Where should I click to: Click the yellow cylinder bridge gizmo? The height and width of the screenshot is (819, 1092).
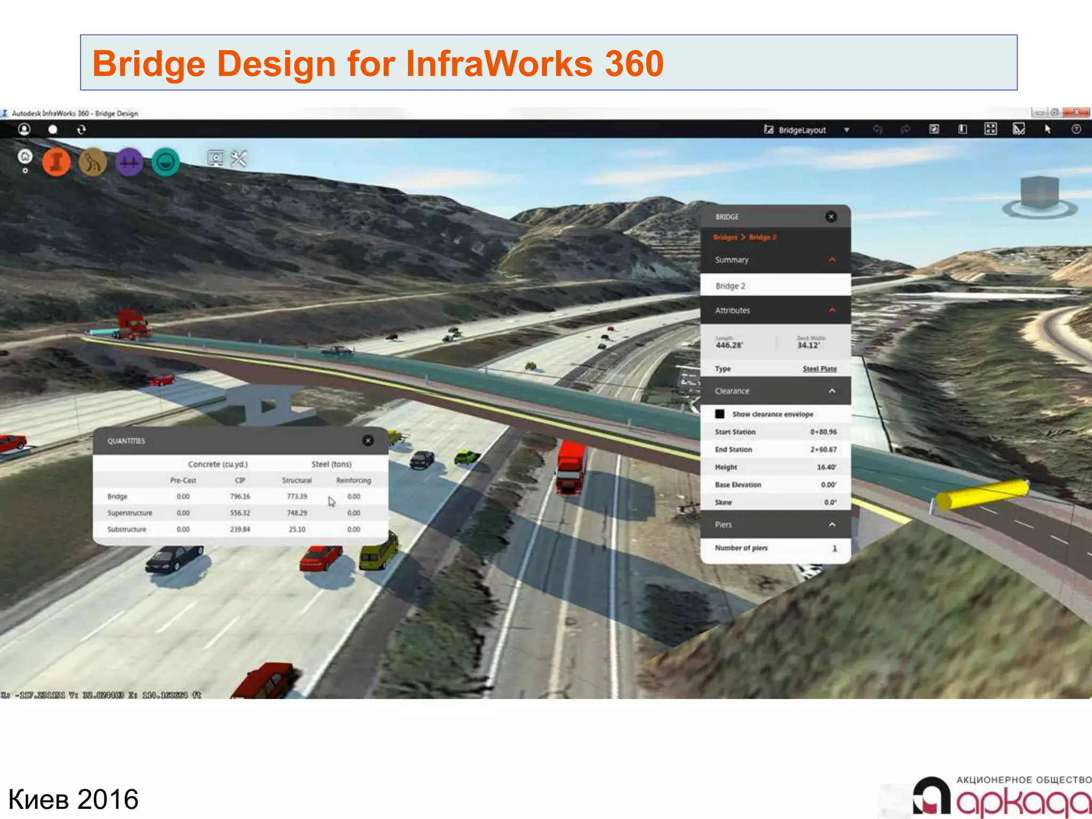982,494
